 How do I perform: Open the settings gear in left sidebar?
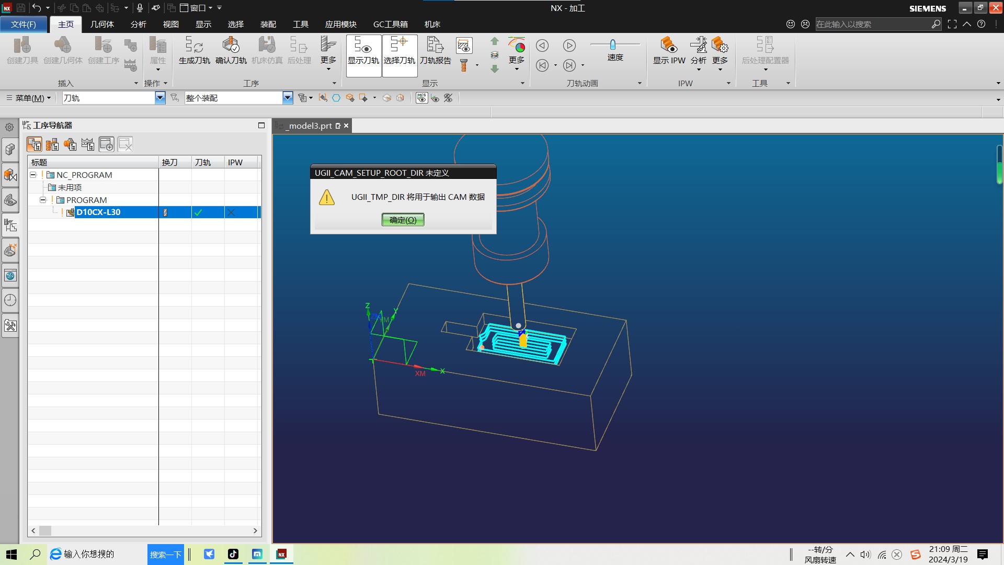(9, 127)
